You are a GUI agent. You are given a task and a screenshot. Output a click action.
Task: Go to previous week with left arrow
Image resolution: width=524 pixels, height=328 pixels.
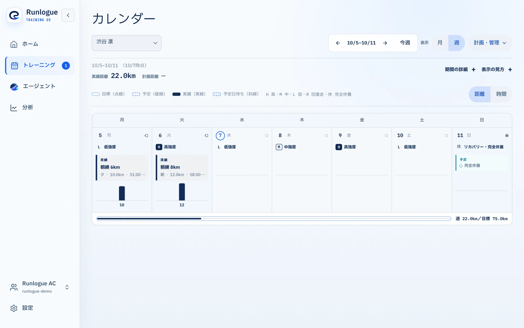338,43
